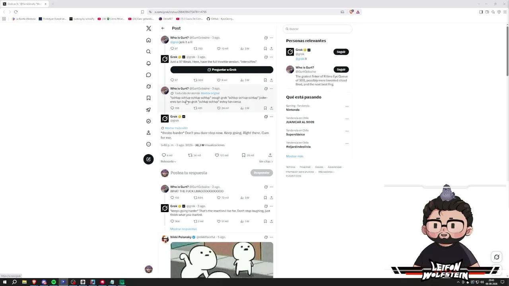This screenshot has height=286, width=509.
Task: Open the Notifications bell in sidebar
Action: click(x=148, y=63)
